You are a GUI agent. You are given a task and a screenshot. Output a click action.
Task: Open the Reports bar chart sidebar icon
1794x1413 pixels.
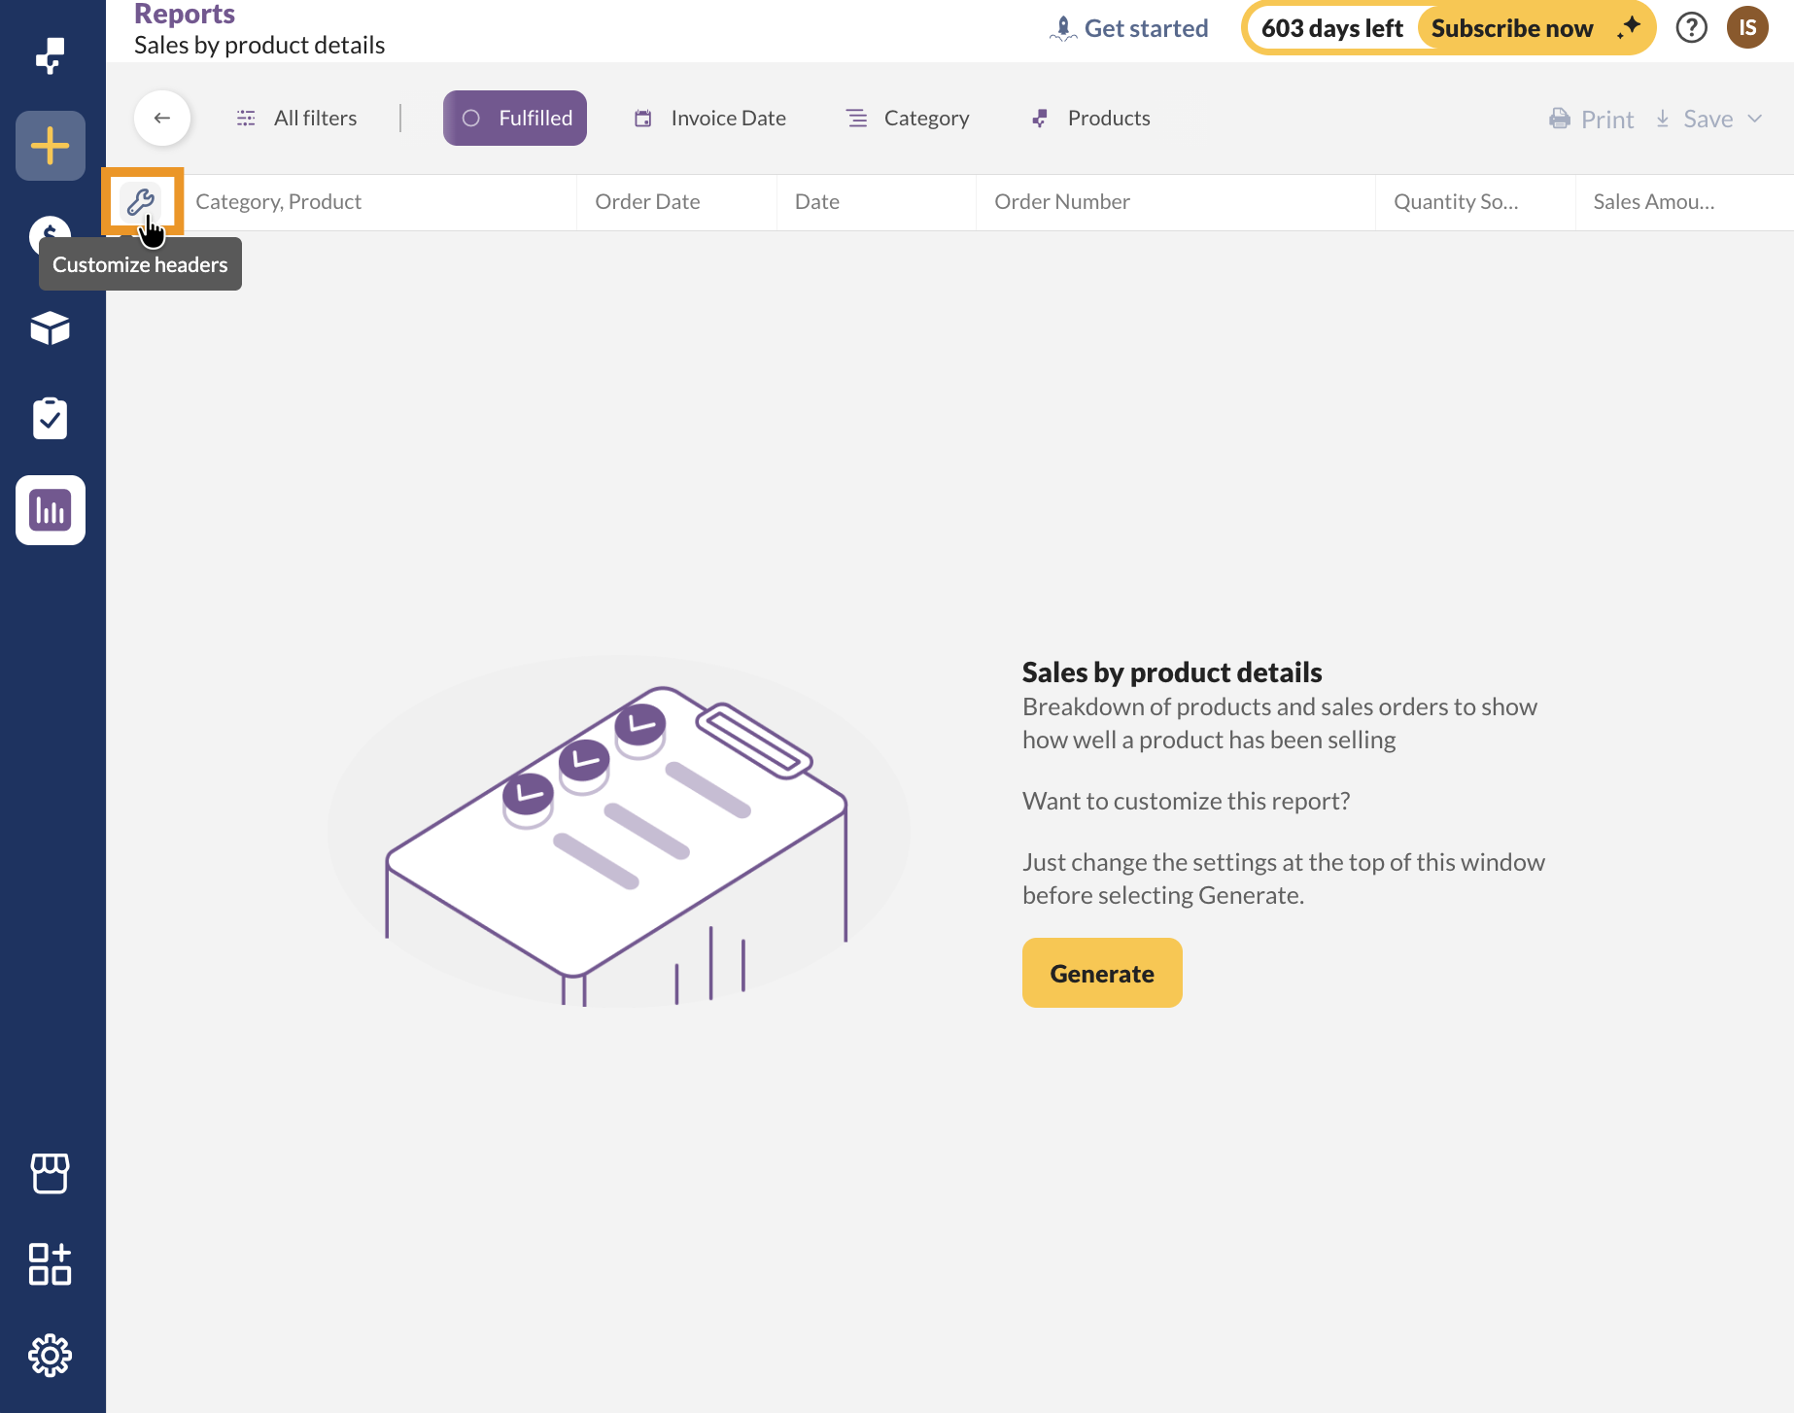pos(50,510)
